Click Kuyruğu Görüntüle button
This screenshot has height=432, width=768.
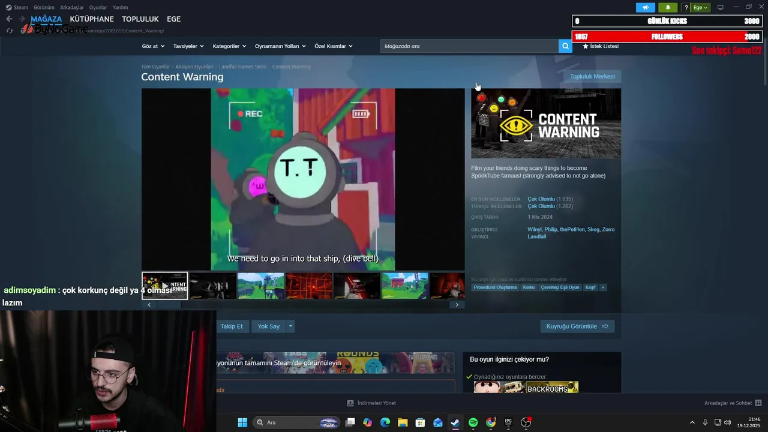coord(577,326)
